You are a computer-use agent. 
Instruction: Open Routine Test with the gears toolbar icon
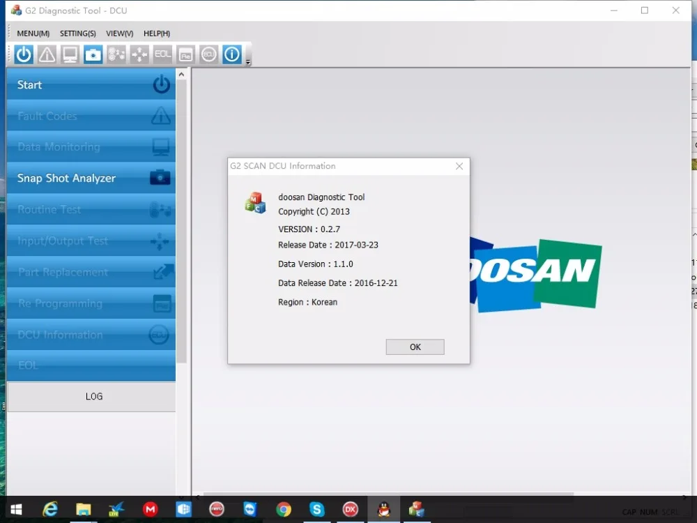click(x=116, y=54)
